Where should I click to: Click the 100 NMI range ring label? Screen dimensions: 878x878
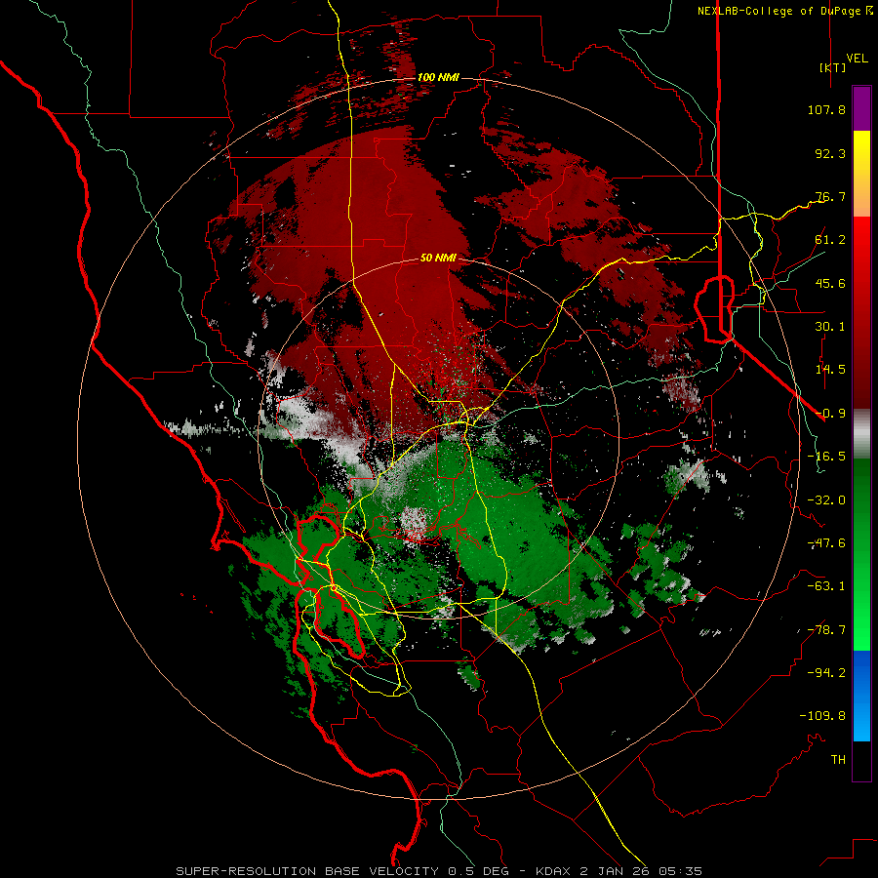438,77
